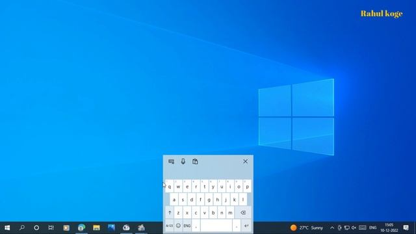Tap the h key on touch keyboard
416x234 pixels.
pos(217,200)
